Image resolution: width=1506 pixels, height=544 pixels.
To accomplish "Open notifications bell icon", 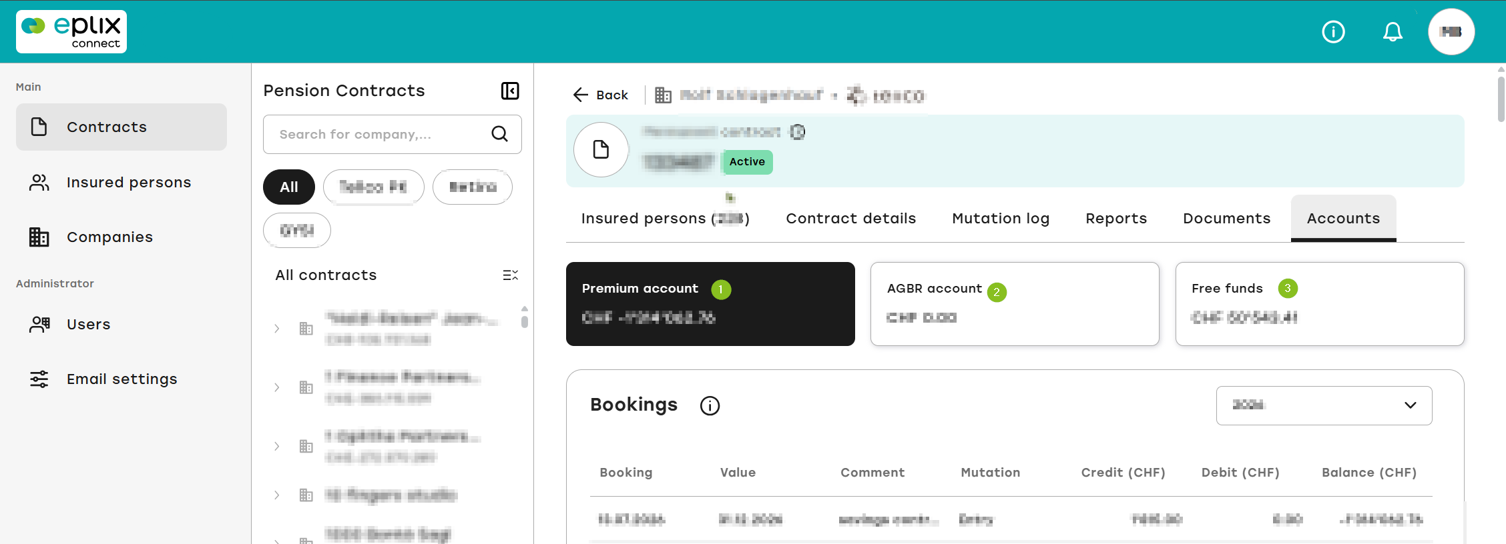I will (x=1393, y=31).
